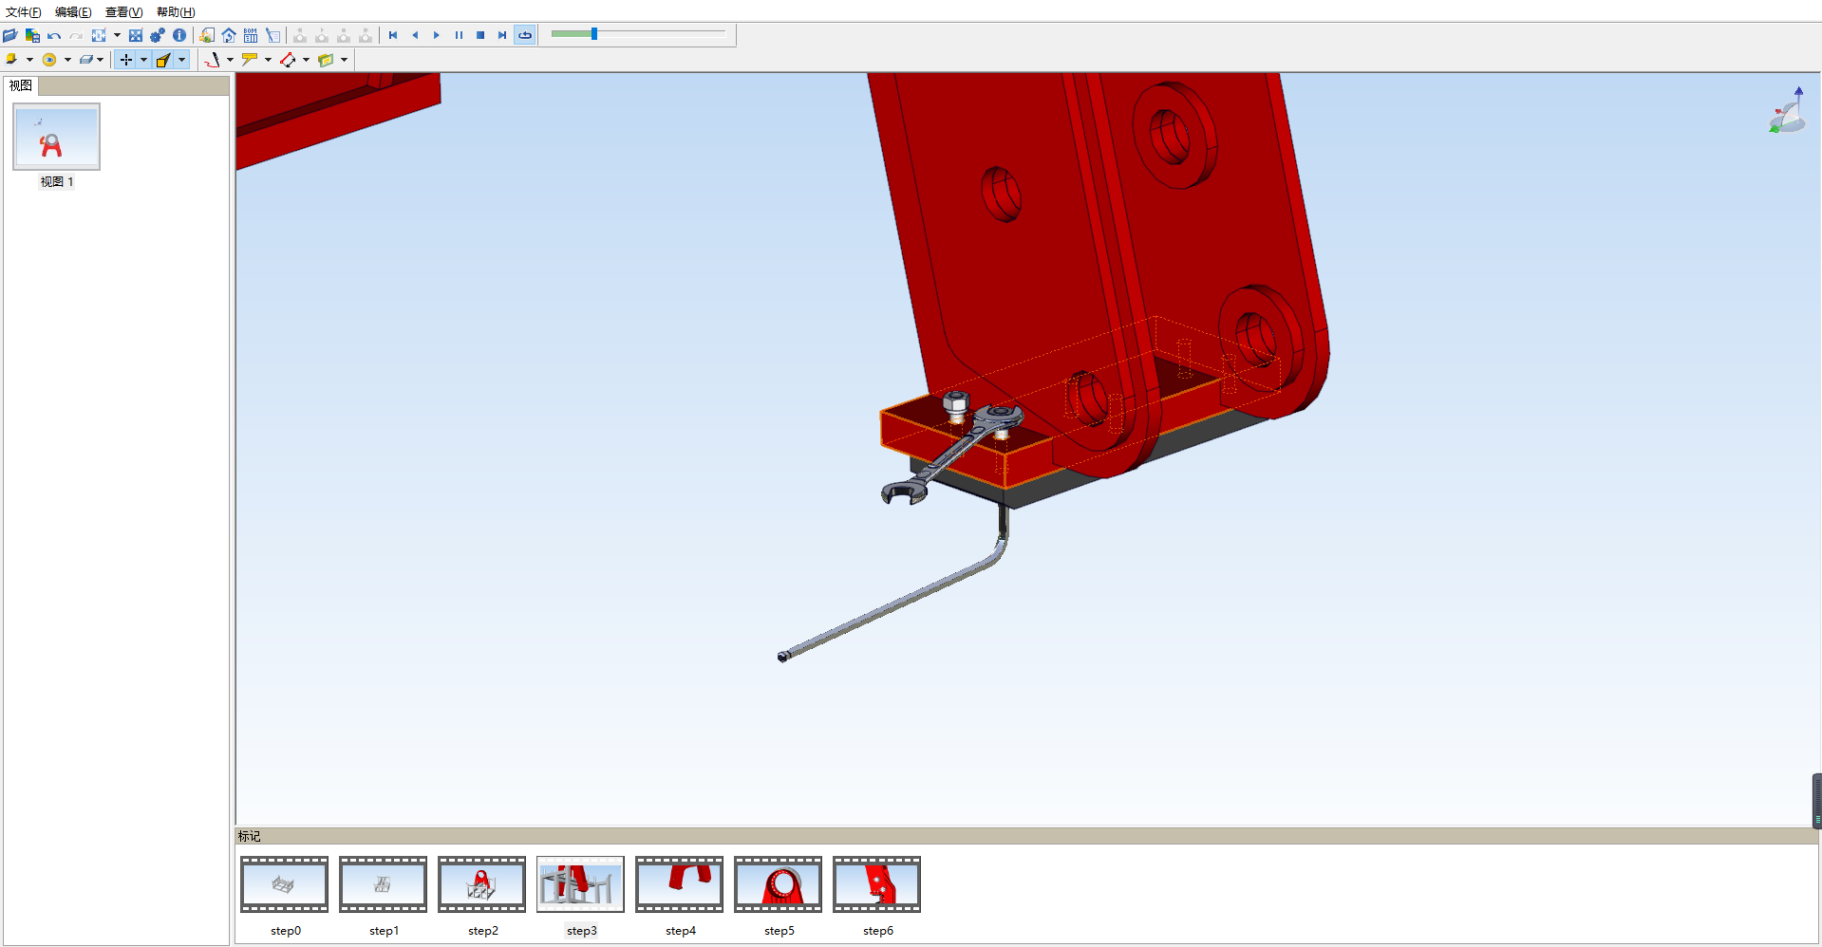This screenshot has height=947, width=1822.
Task: Click the yellow cube render style icon
Action: point(11,60)
